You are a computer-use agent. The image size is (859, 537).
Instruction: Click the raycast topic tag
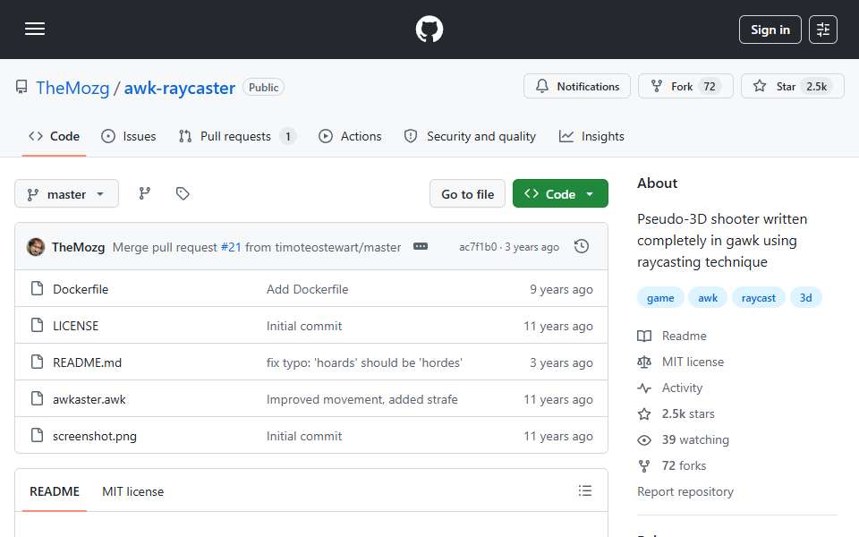pyautogui.click(x=758, y=297)
